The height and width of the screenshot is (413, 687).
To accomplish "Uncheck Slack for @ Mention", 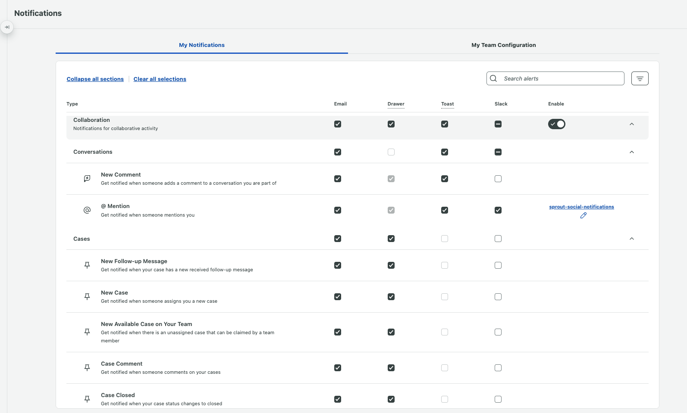I will click(x=498, y=210).
